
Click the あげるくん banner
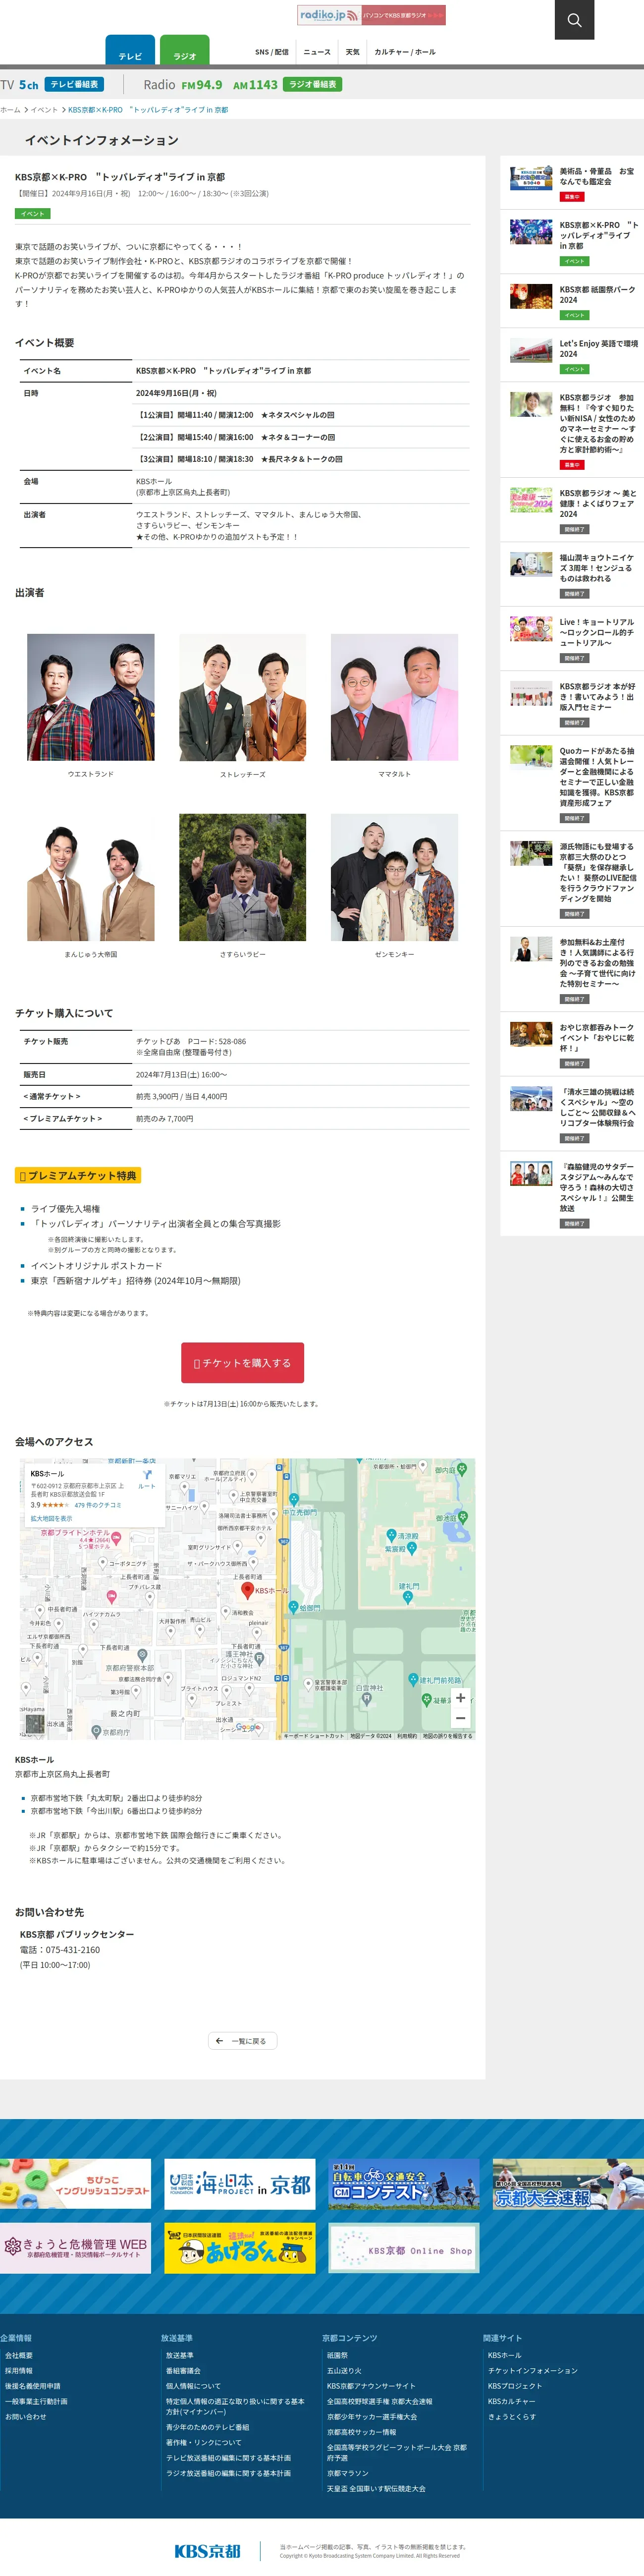click(x=240, y=2248)
